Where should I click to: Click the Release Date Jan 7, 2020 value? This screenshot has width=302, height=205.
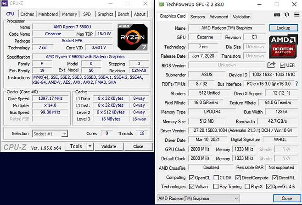[203, 56]
